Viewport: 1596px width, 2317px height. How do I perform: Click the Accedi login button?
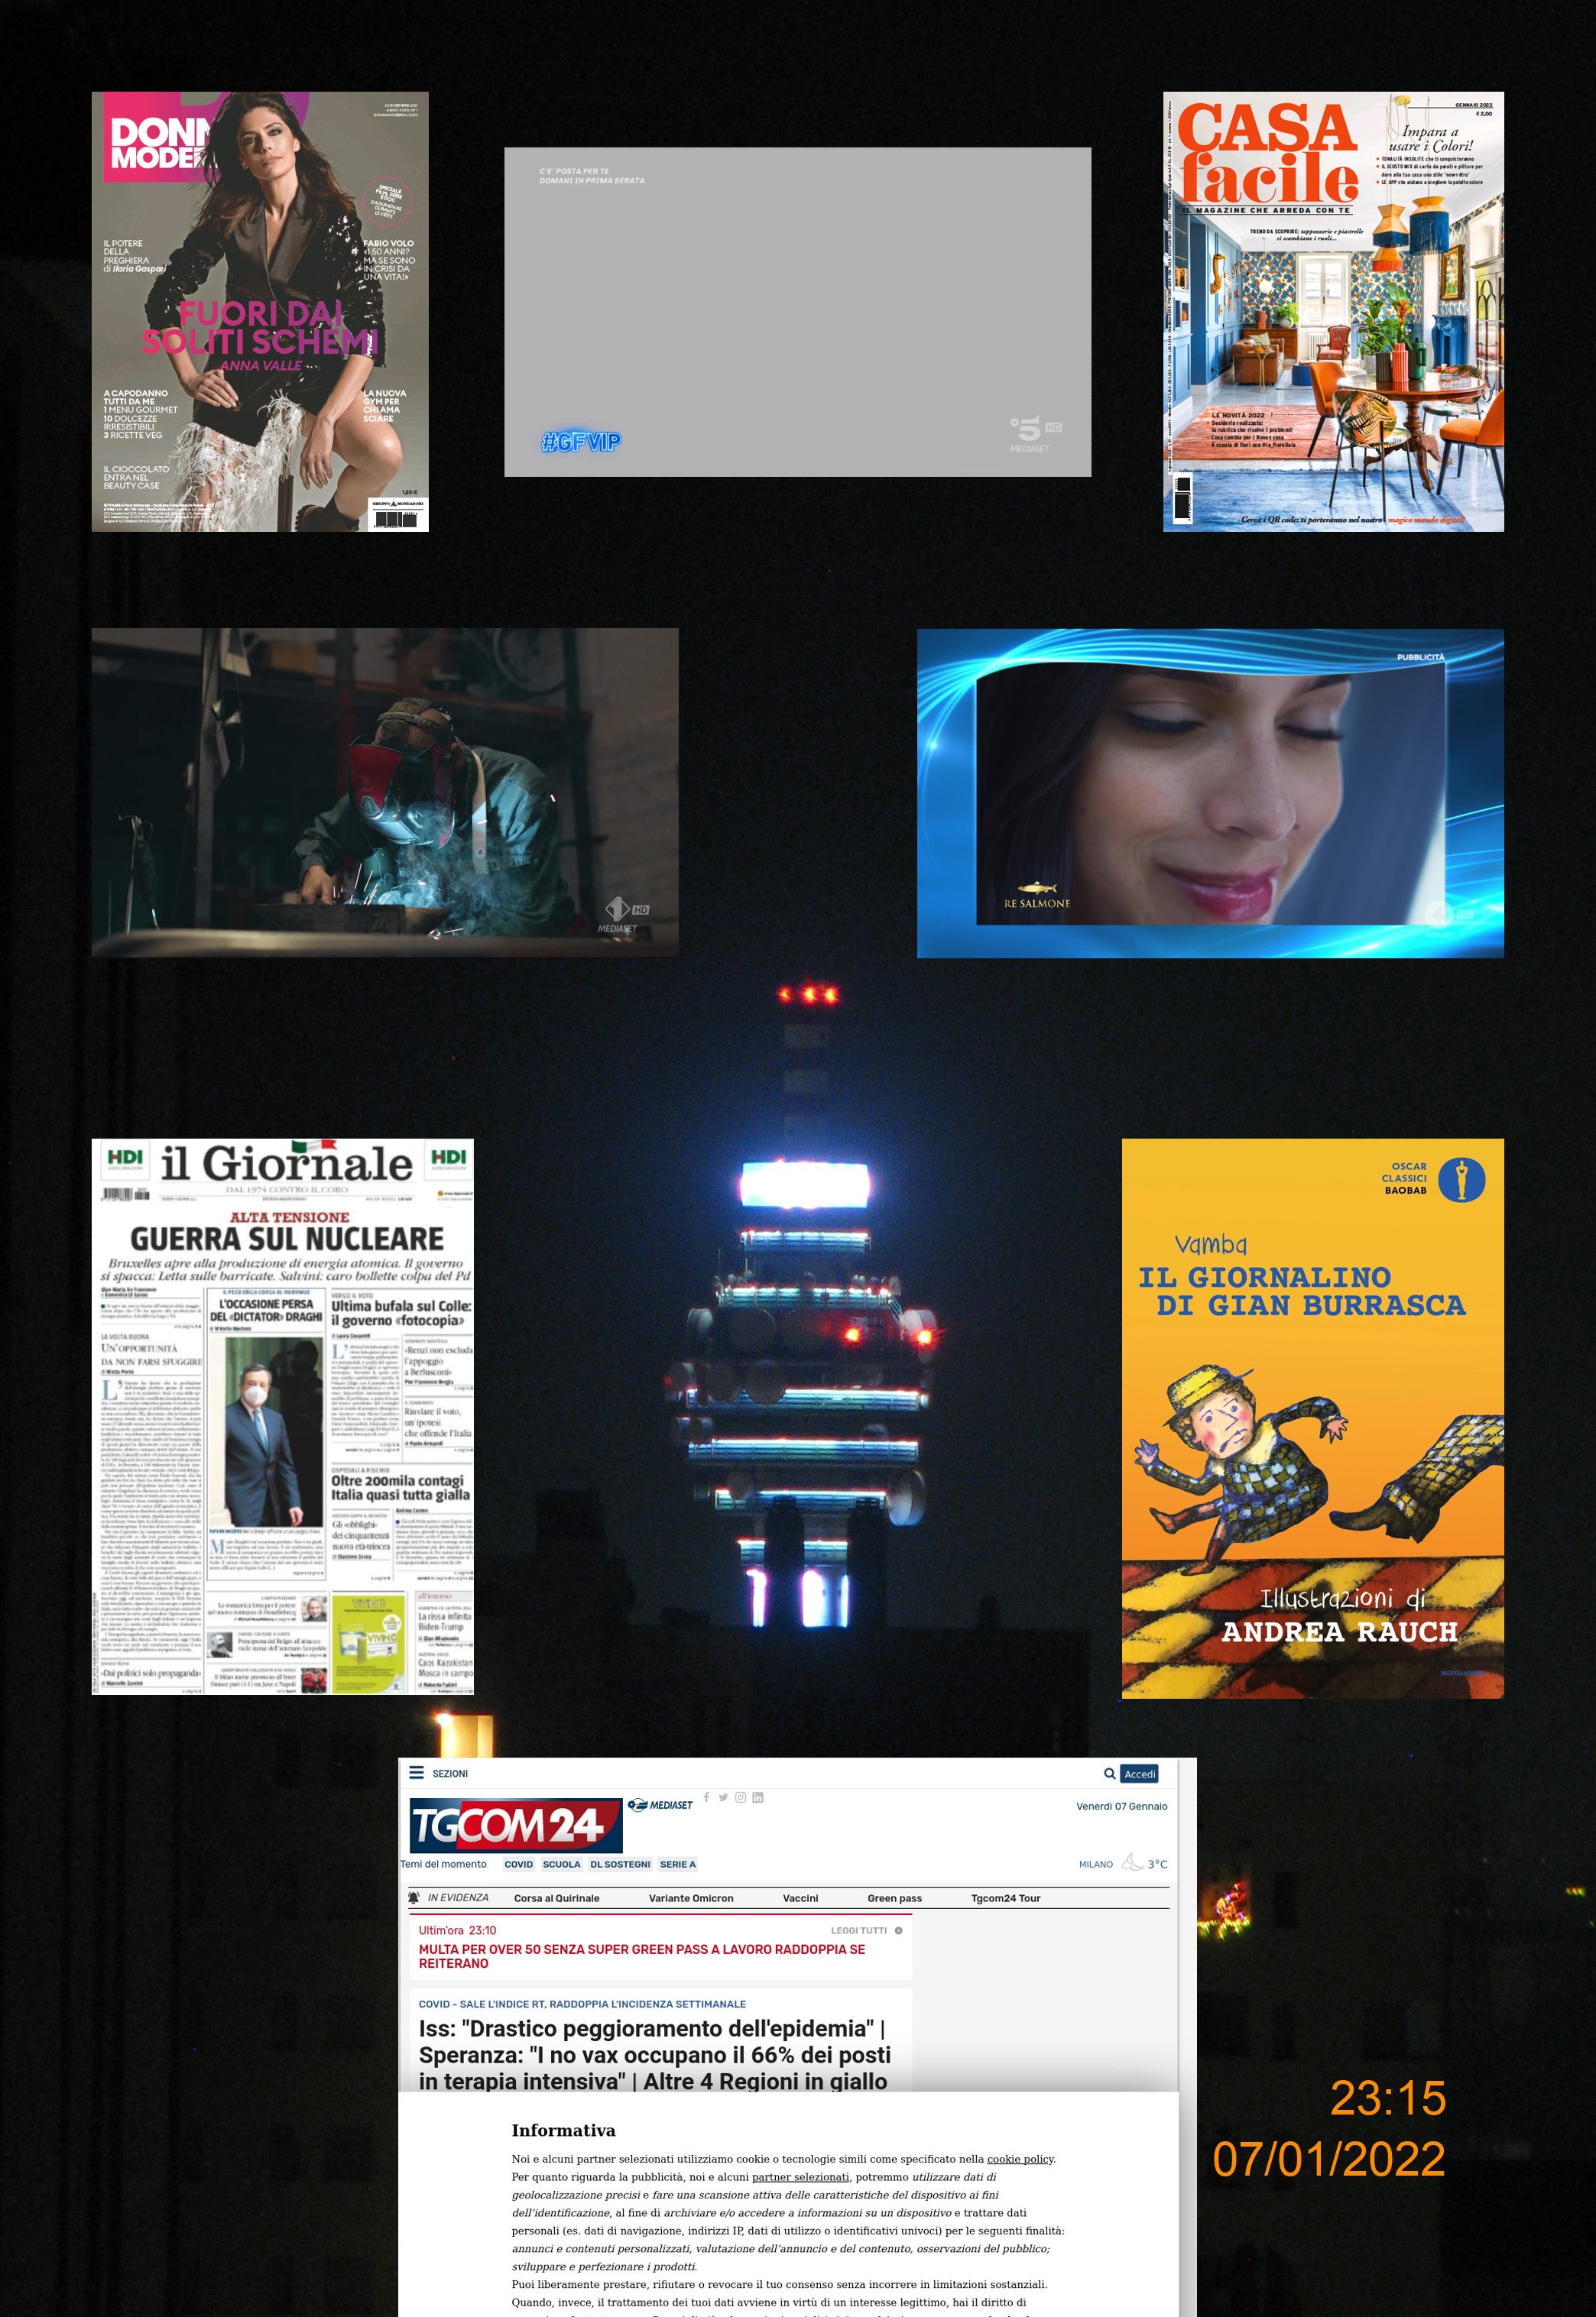(1139, 1773)
